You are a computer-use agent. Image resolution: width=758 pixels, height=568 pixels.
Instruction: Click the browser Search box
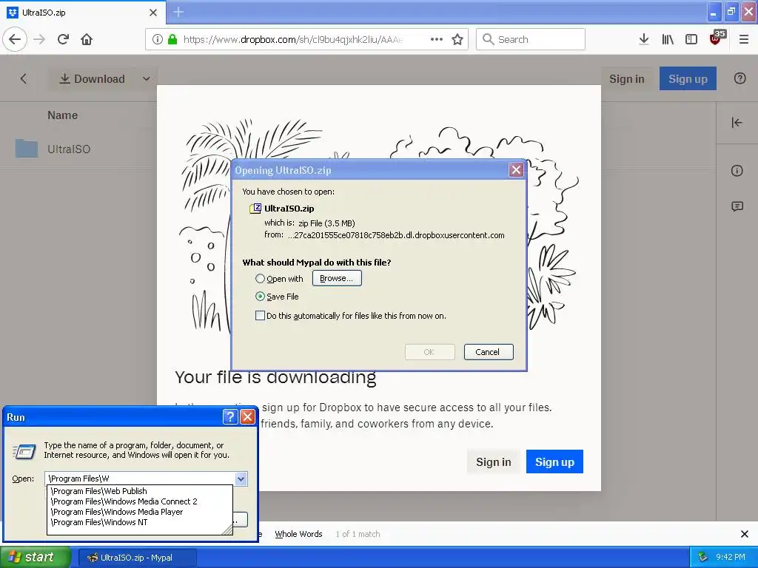click(x=530, y=39)
